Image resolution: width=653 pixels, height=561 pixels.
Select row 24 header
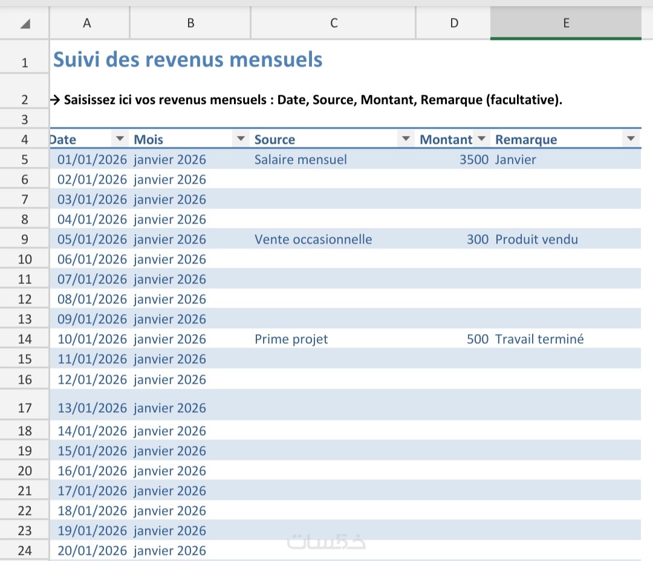(x=25, y=551)
